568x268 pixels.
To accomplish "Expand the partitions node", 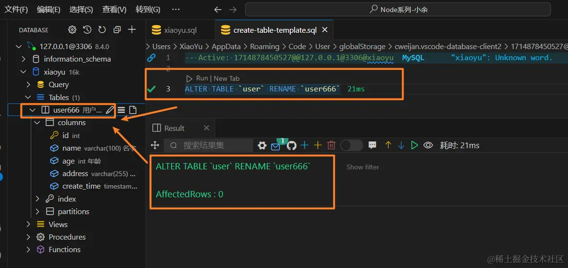I will (37, 211).
